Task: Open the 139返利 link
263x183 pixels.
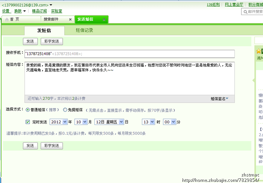Action: (x=213, y=5)
